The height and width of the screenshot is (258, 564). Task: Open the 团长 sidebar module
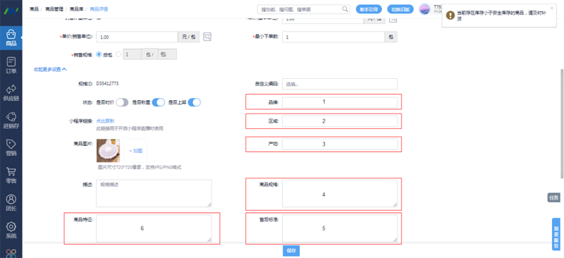[x=11, y=202]
